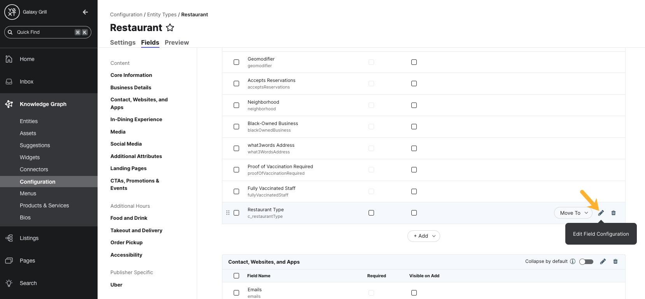Click the Pages icon
The height and width of the screenshot is (299, 645).
pyautogui.click(x=9, y=261)
